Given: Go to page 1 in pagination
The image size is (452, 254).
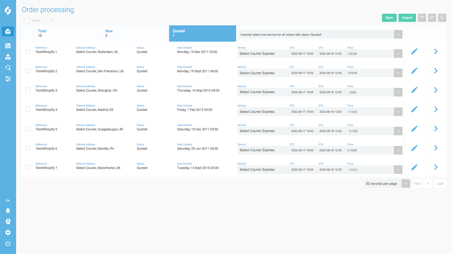Looking at the screenshot, I should pyautogui.click(x=428, y=184).
